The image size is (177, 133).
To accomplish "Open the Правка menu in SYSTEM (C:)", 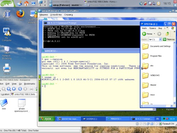I will 153,28.
